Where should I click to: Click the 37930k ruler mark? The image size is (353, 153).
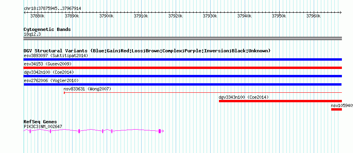[210, 16]
